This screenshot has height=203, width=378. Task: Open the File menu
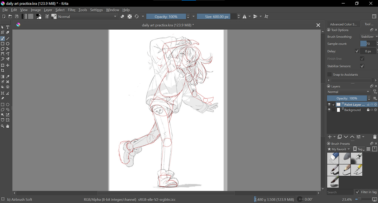(x=5, y=10)
